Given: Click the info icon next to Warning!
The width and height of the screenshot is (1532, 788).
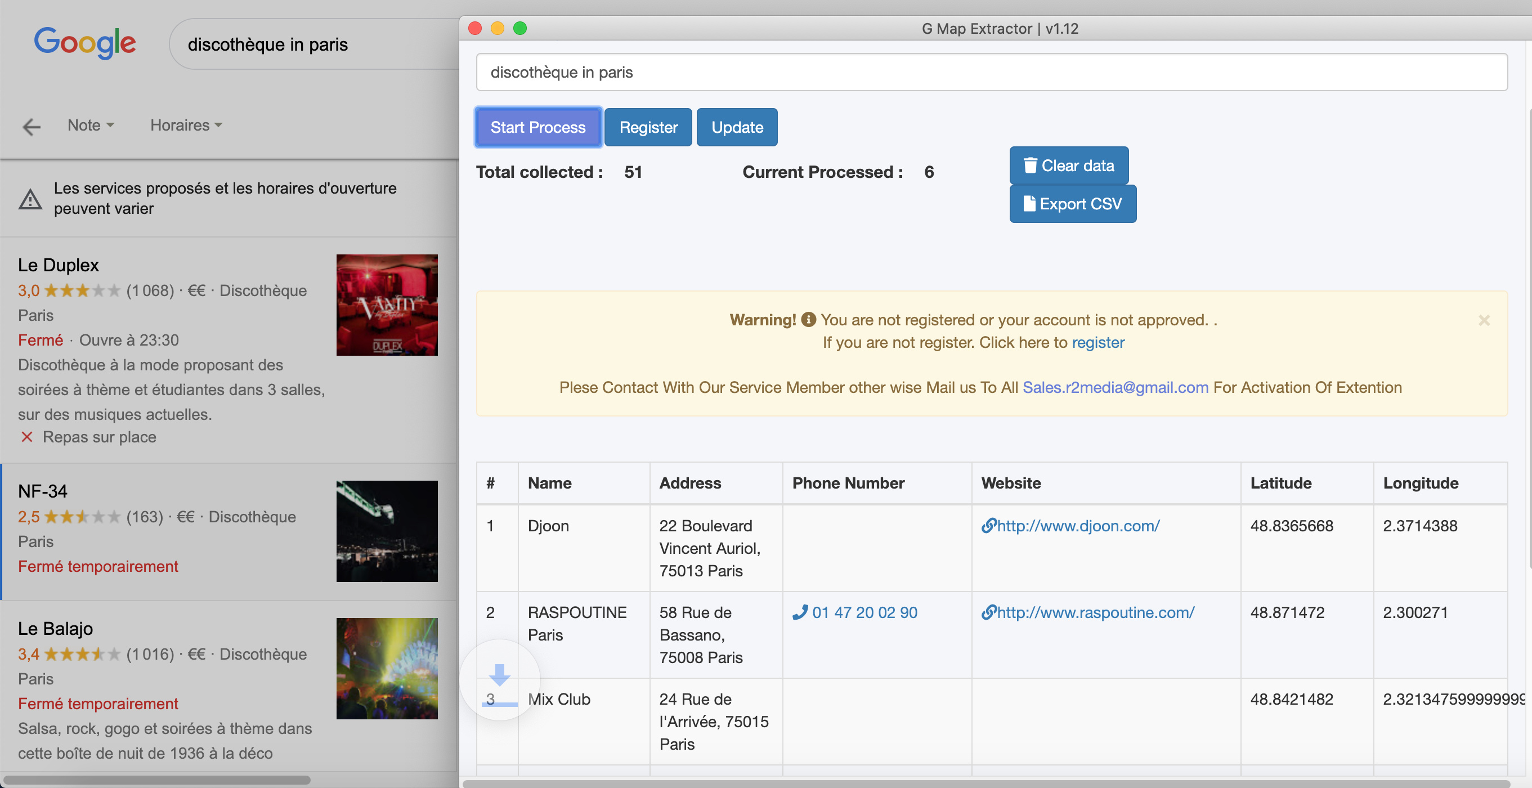Looking at the screenshot, I should pos(808,320).
